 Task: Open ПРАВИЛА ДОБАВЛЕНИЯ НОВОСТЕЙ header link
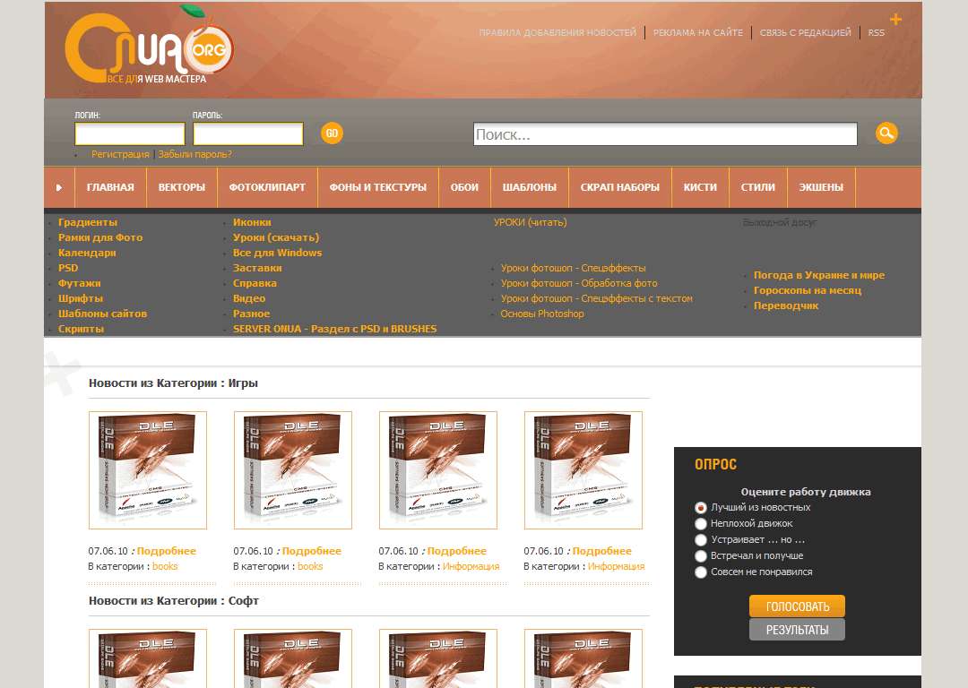pyautogui.click(x=557, y=33)
